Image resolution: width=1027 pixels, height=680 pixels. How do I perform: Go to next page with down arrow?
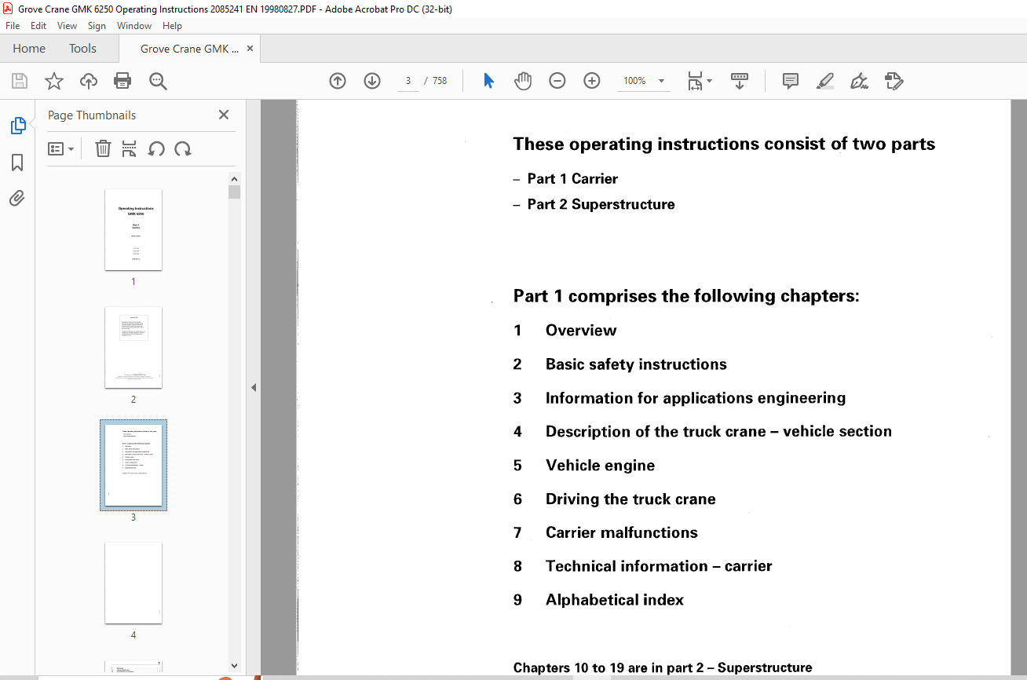[x=372, y=81]
